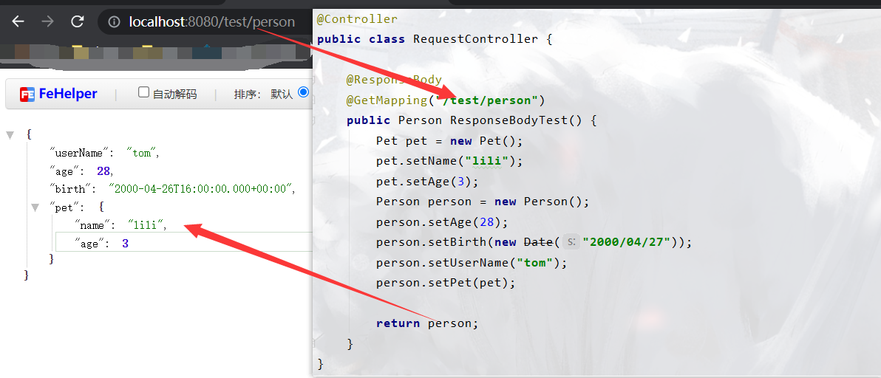Click the "age": 28 value
The height and width of the screenshot is (378, 881).
(x=103, y=171)
